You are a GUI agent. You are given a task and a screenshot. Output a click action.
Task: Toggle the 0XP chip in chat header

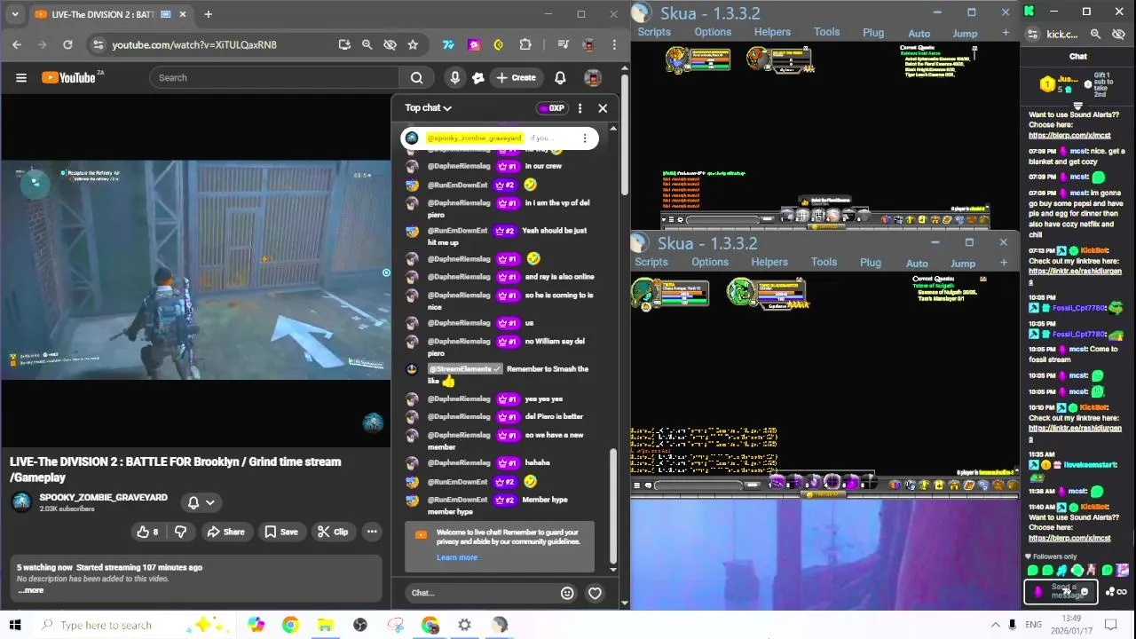click(552, 108)
